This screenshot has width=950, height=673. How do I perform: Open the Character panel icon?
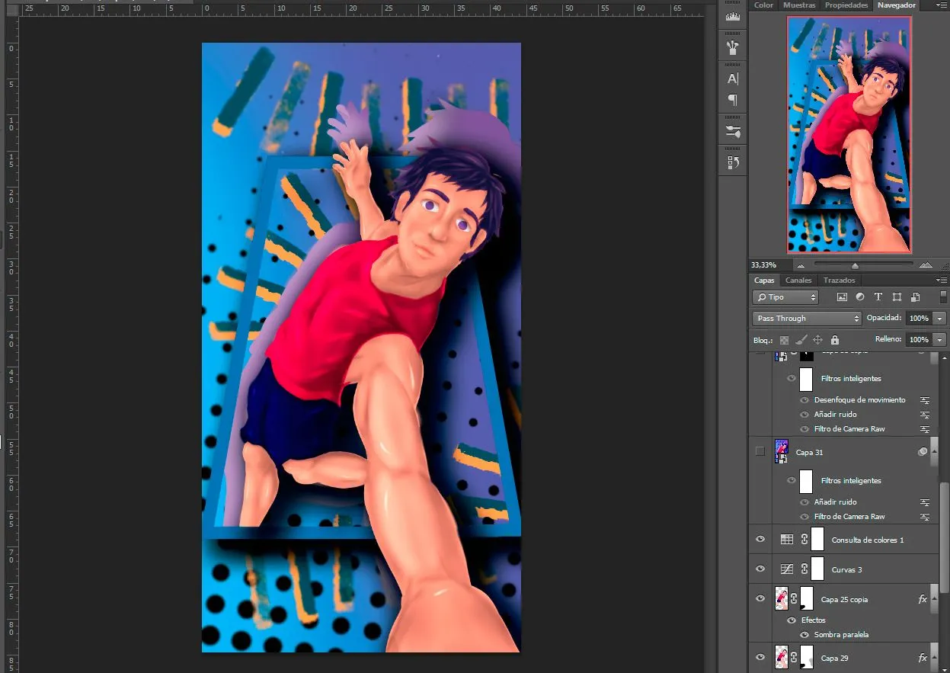733,79
